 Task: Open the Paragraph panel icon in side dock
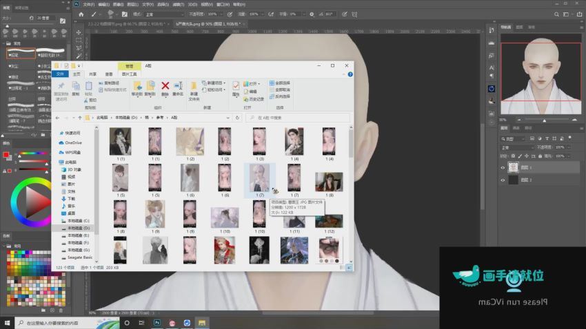click(x=491, y=76)
